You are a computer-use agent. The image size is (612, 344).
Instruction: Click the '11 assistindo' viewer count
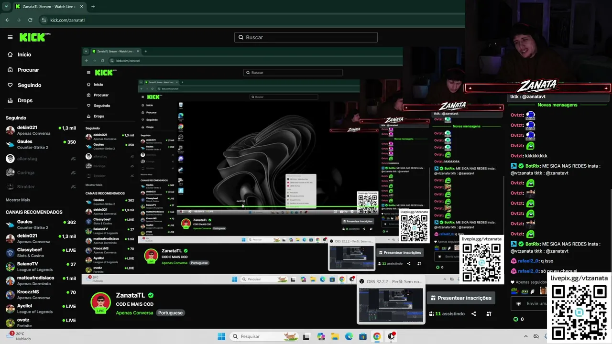click(x=450, y=314)
